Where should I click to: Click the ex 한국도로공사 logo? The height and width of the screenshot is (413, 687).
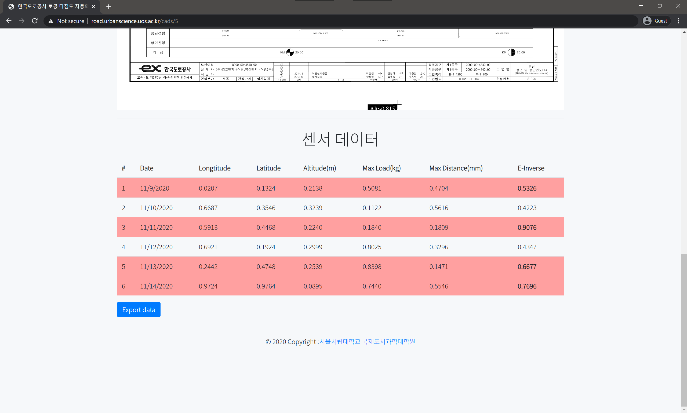point(165,69)
